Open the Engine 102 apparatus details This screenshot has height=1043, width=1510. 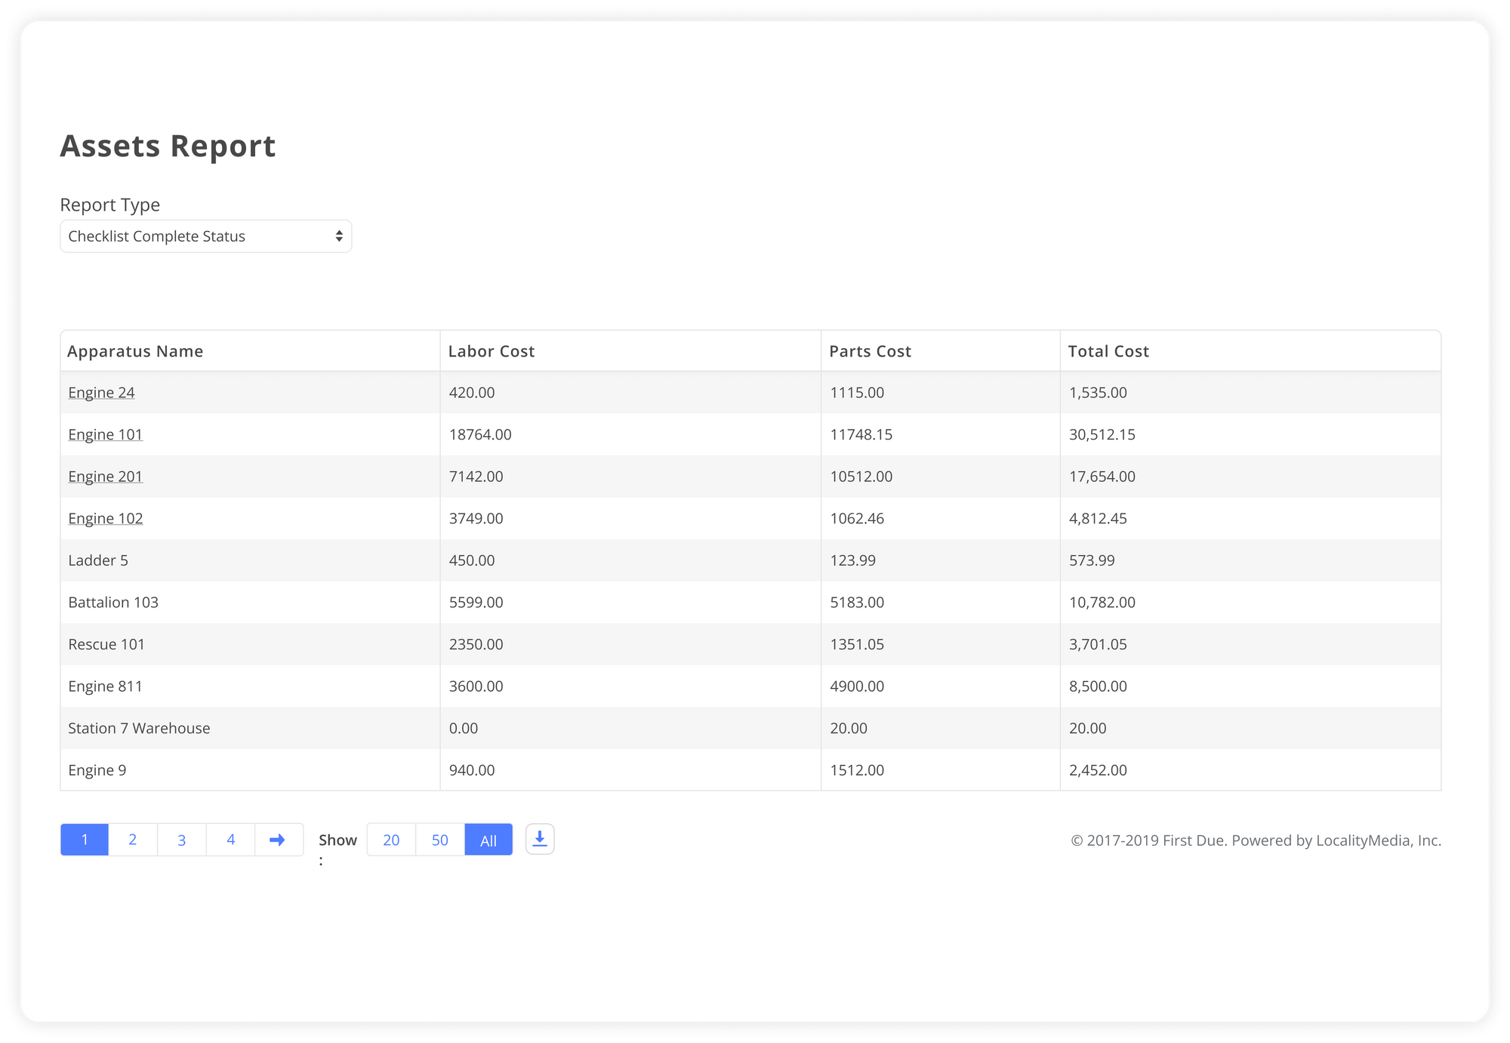105,518
